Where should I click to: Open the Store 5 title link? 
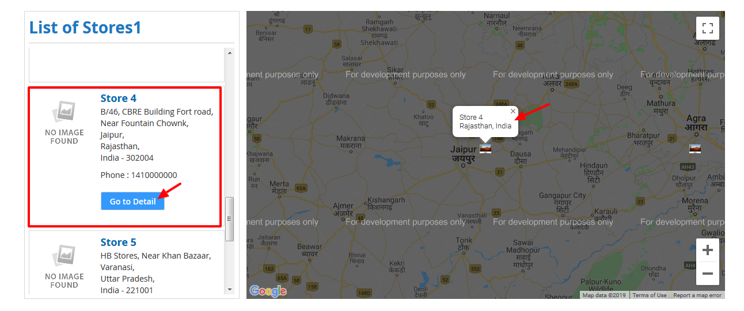pos(119,242)
